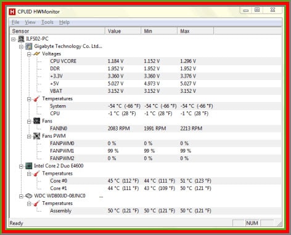Select the CPU VCORE row
Screen dimensions: 291x235
[145, 61]
